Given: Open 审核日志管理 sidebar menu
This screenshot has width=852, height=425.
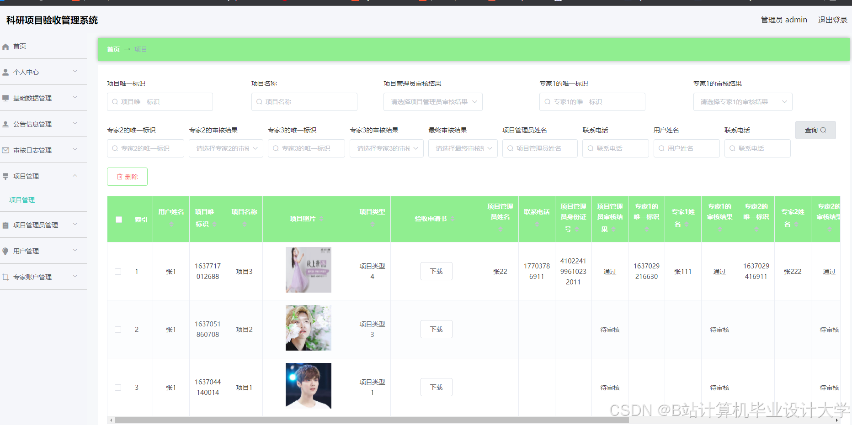Looking at the screenshot, I should [x=43, y=150].
